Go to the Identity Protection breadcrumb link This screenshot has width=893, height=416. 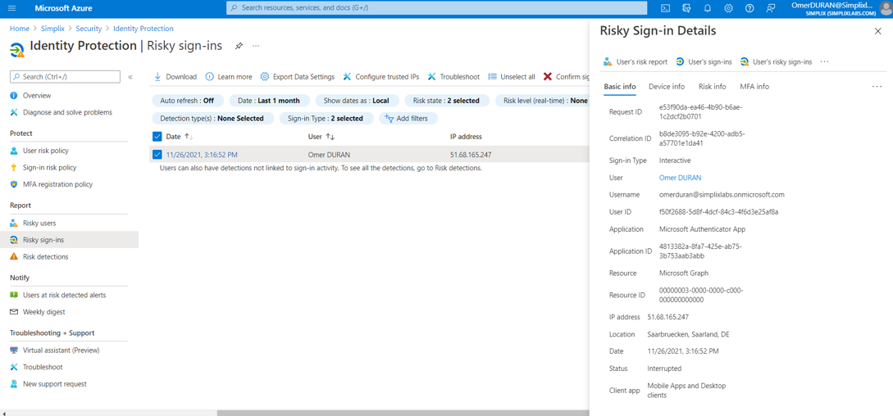144,29
